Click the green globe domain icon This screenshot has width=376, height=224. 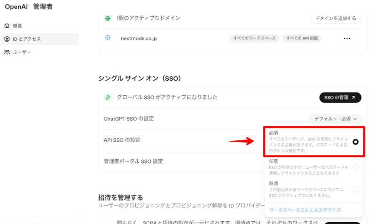tap(108, 18)
